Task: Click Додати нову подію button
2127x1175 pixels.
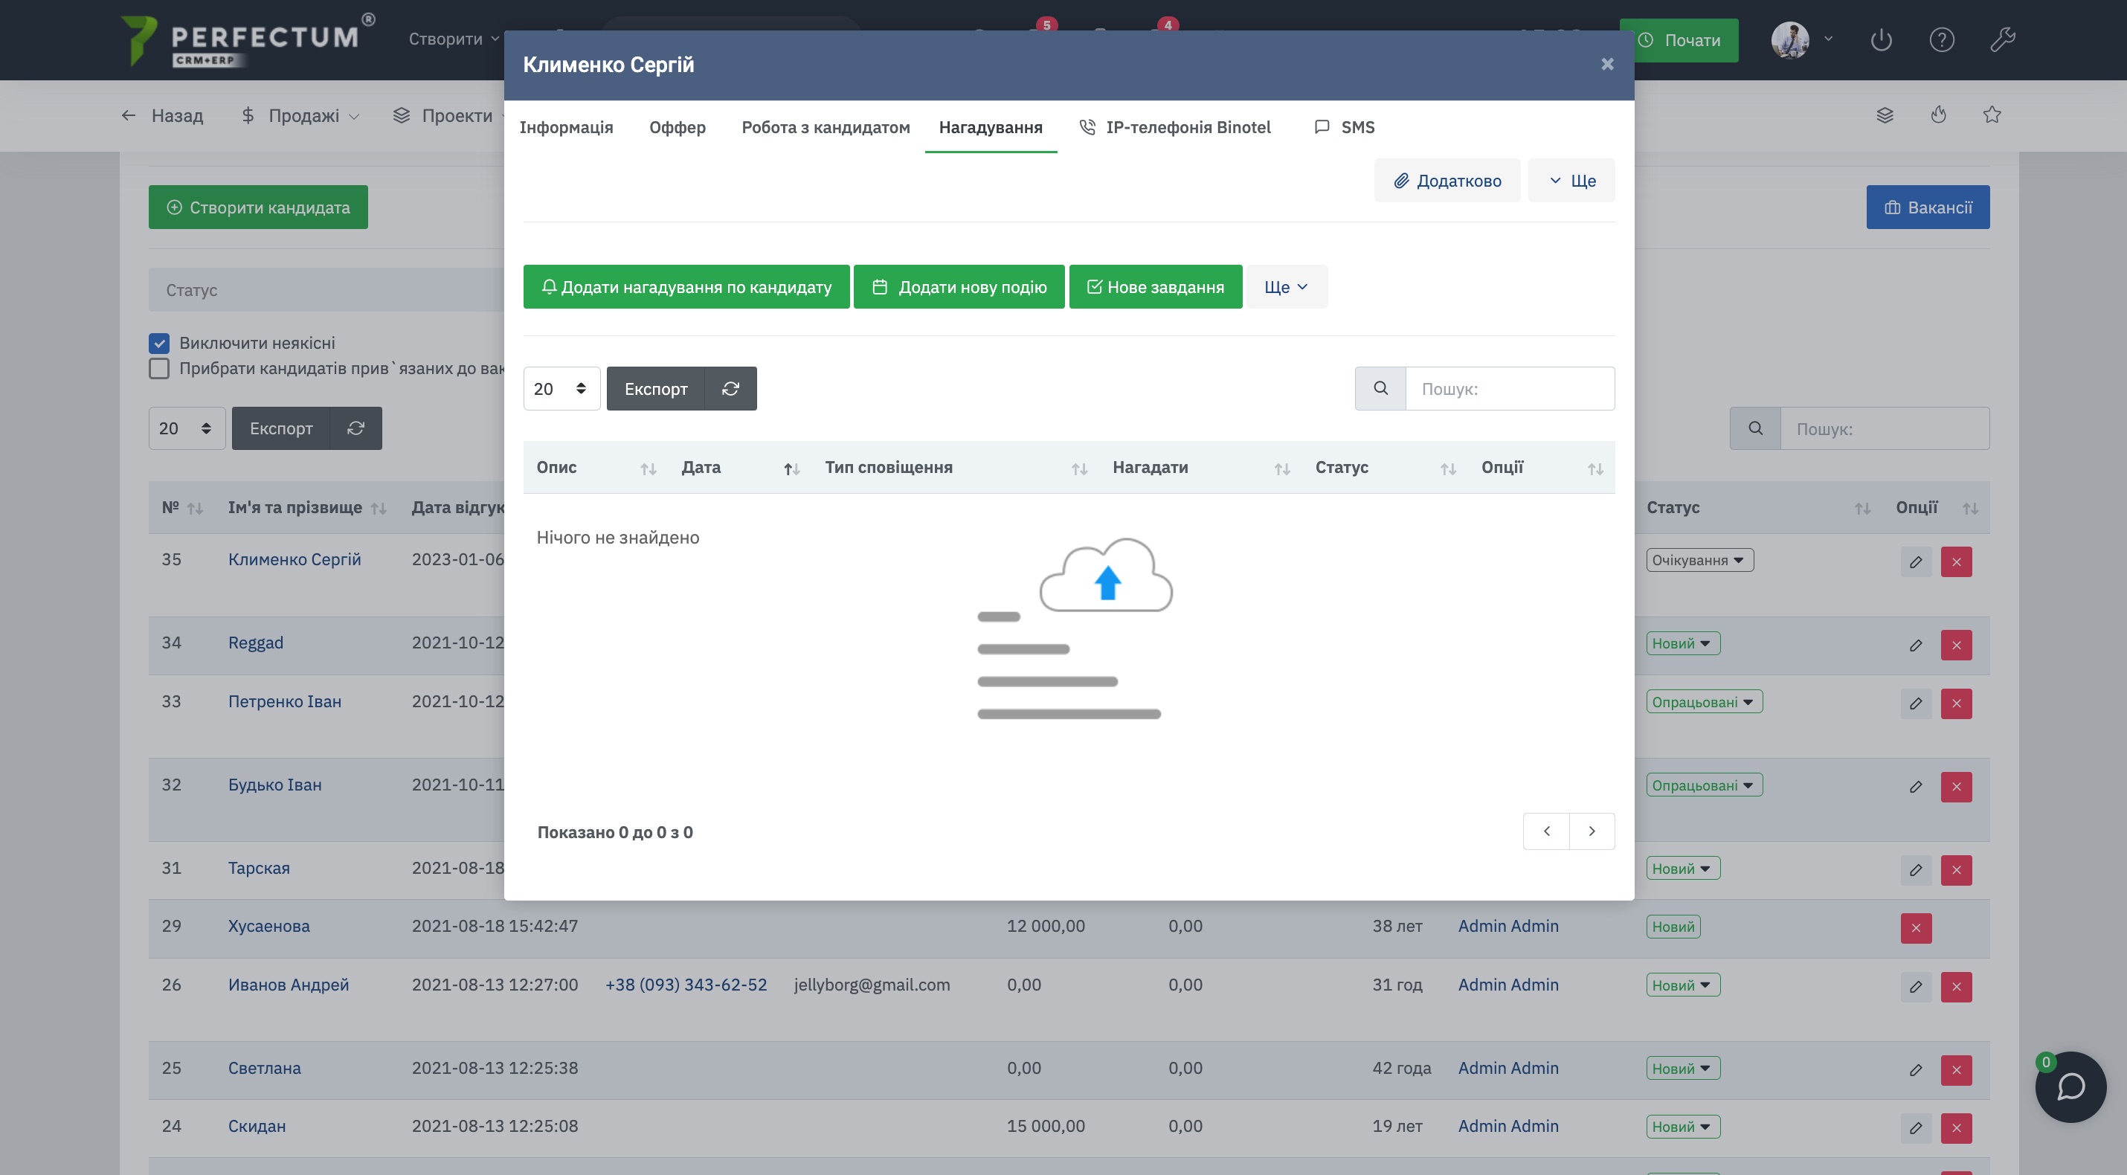Action: (x=959, y=287)
